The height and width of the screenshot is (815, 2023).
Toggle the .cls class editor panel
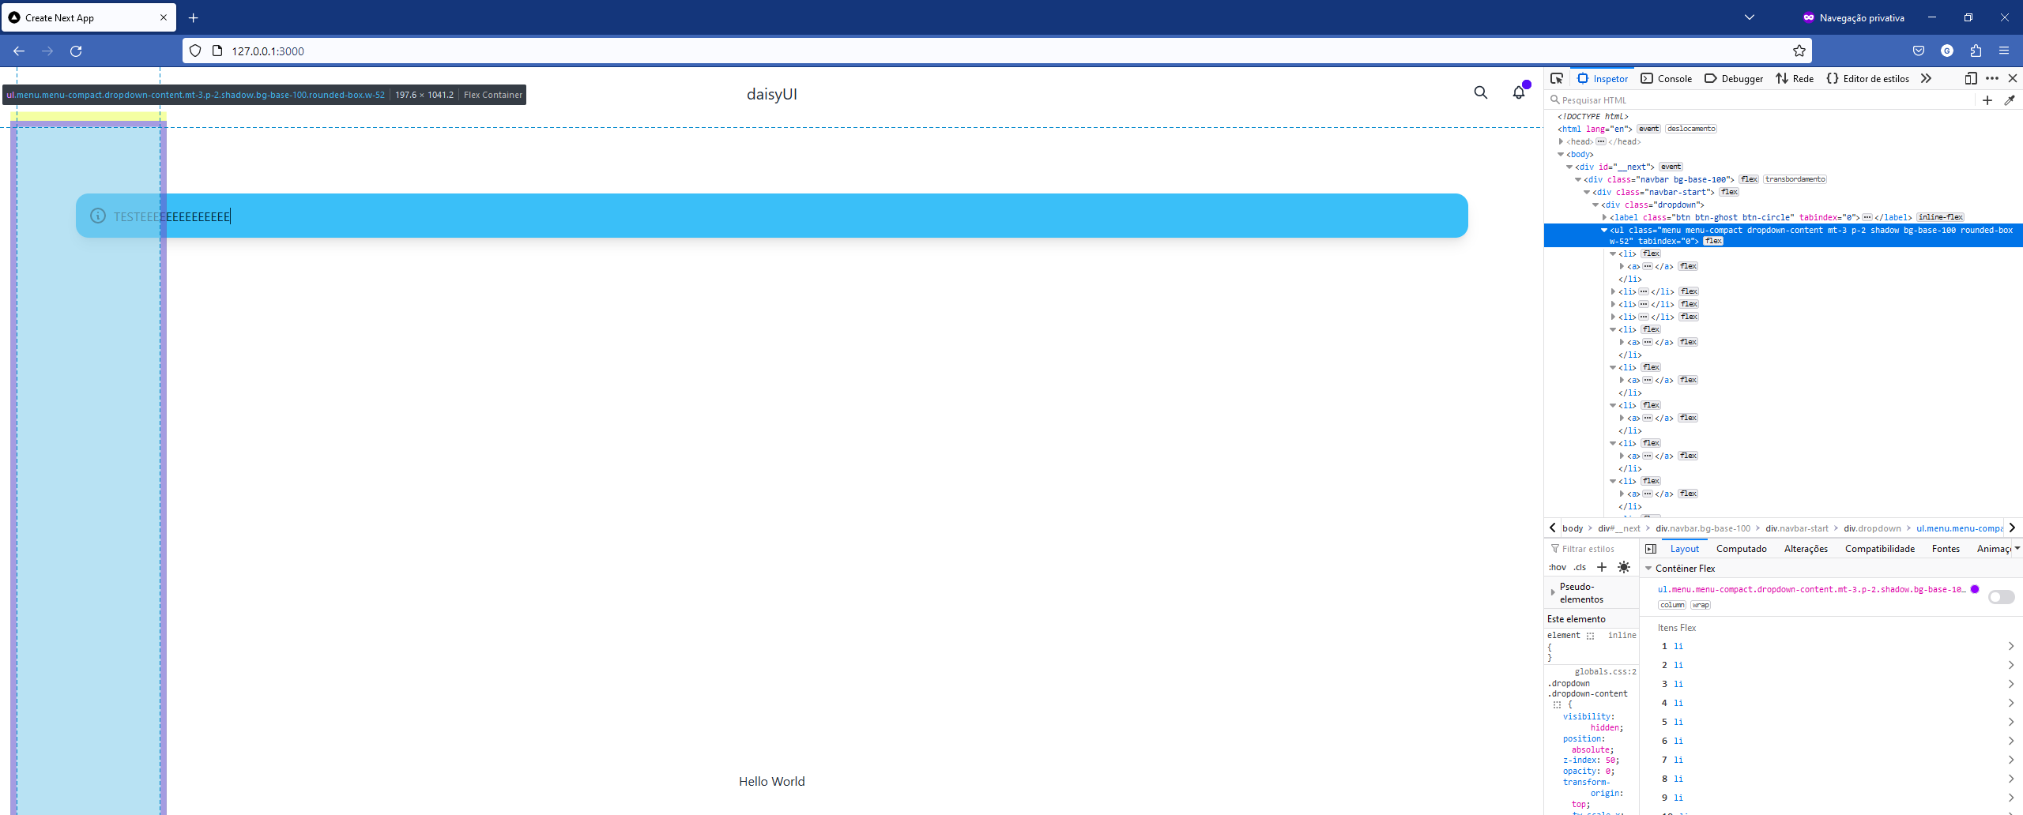coord(1580,567)
